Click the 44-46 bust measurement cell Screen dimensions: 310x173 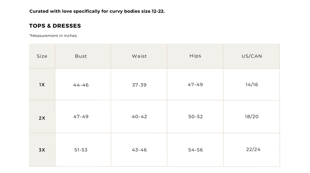click(81, 85)
